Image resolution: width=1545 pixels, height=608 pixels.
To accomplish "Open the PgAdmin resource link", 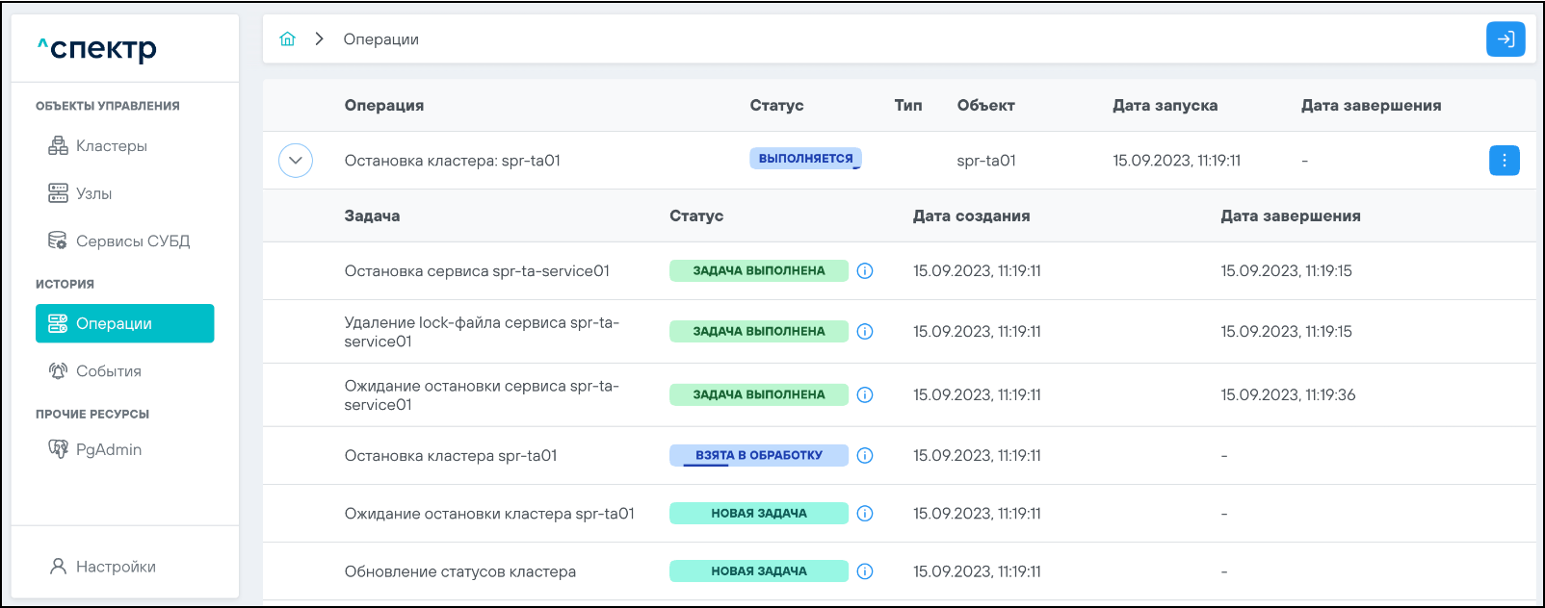I will [x=108, y=449].
